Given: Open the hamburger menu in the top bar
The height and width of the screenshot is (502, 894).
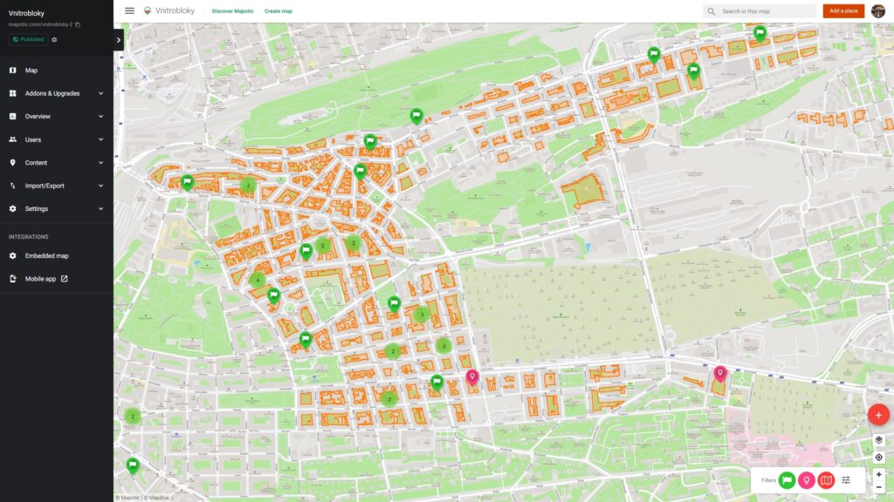Looking at the screenshot, I should coord(129,10).
